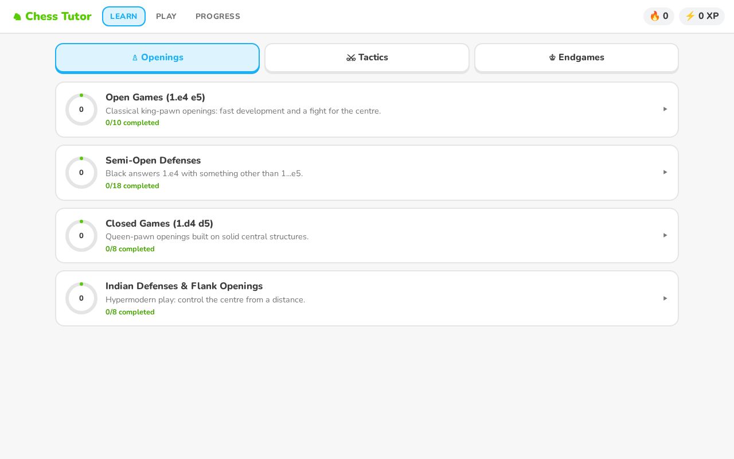Click the 0/18 completed label
Screen dimensions: 734x459
coord(132,186)
